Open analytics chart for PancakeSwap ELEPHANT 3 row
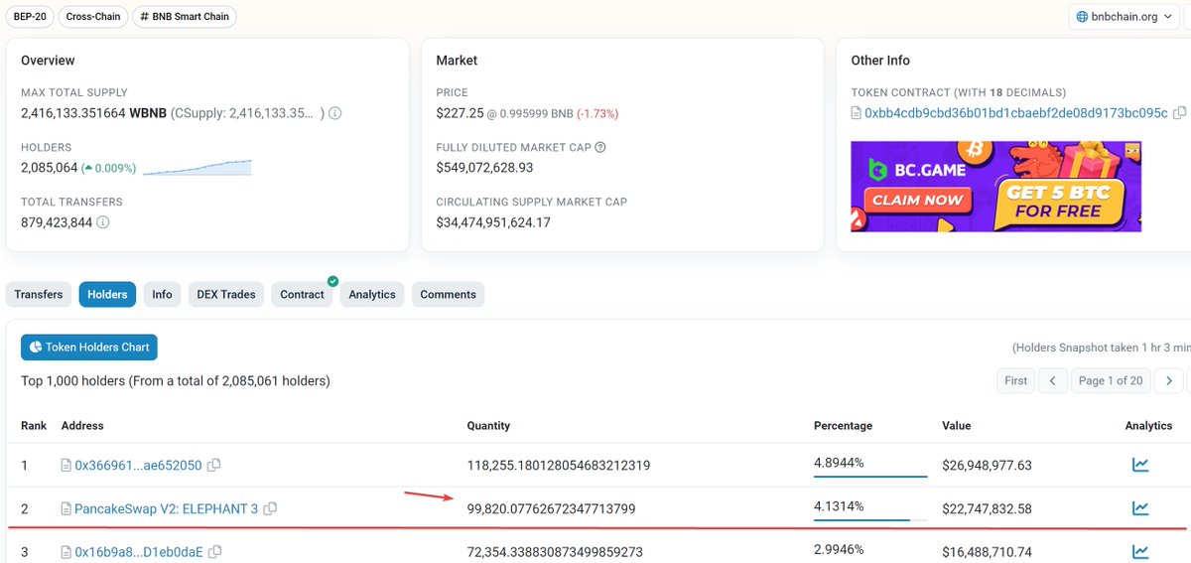Screen dimensions: 1191x563 pos(1140,508)
